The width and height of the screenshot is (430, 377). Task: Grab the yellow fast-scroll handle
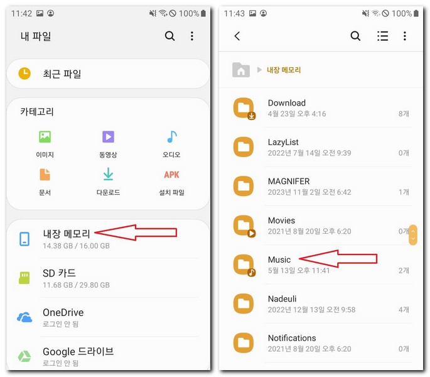click(x=412, y=235)
